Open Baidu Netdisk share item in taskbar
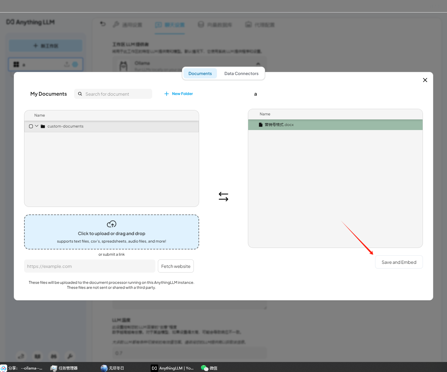Screen dimensions: 447x372 (x=22, y=368)
